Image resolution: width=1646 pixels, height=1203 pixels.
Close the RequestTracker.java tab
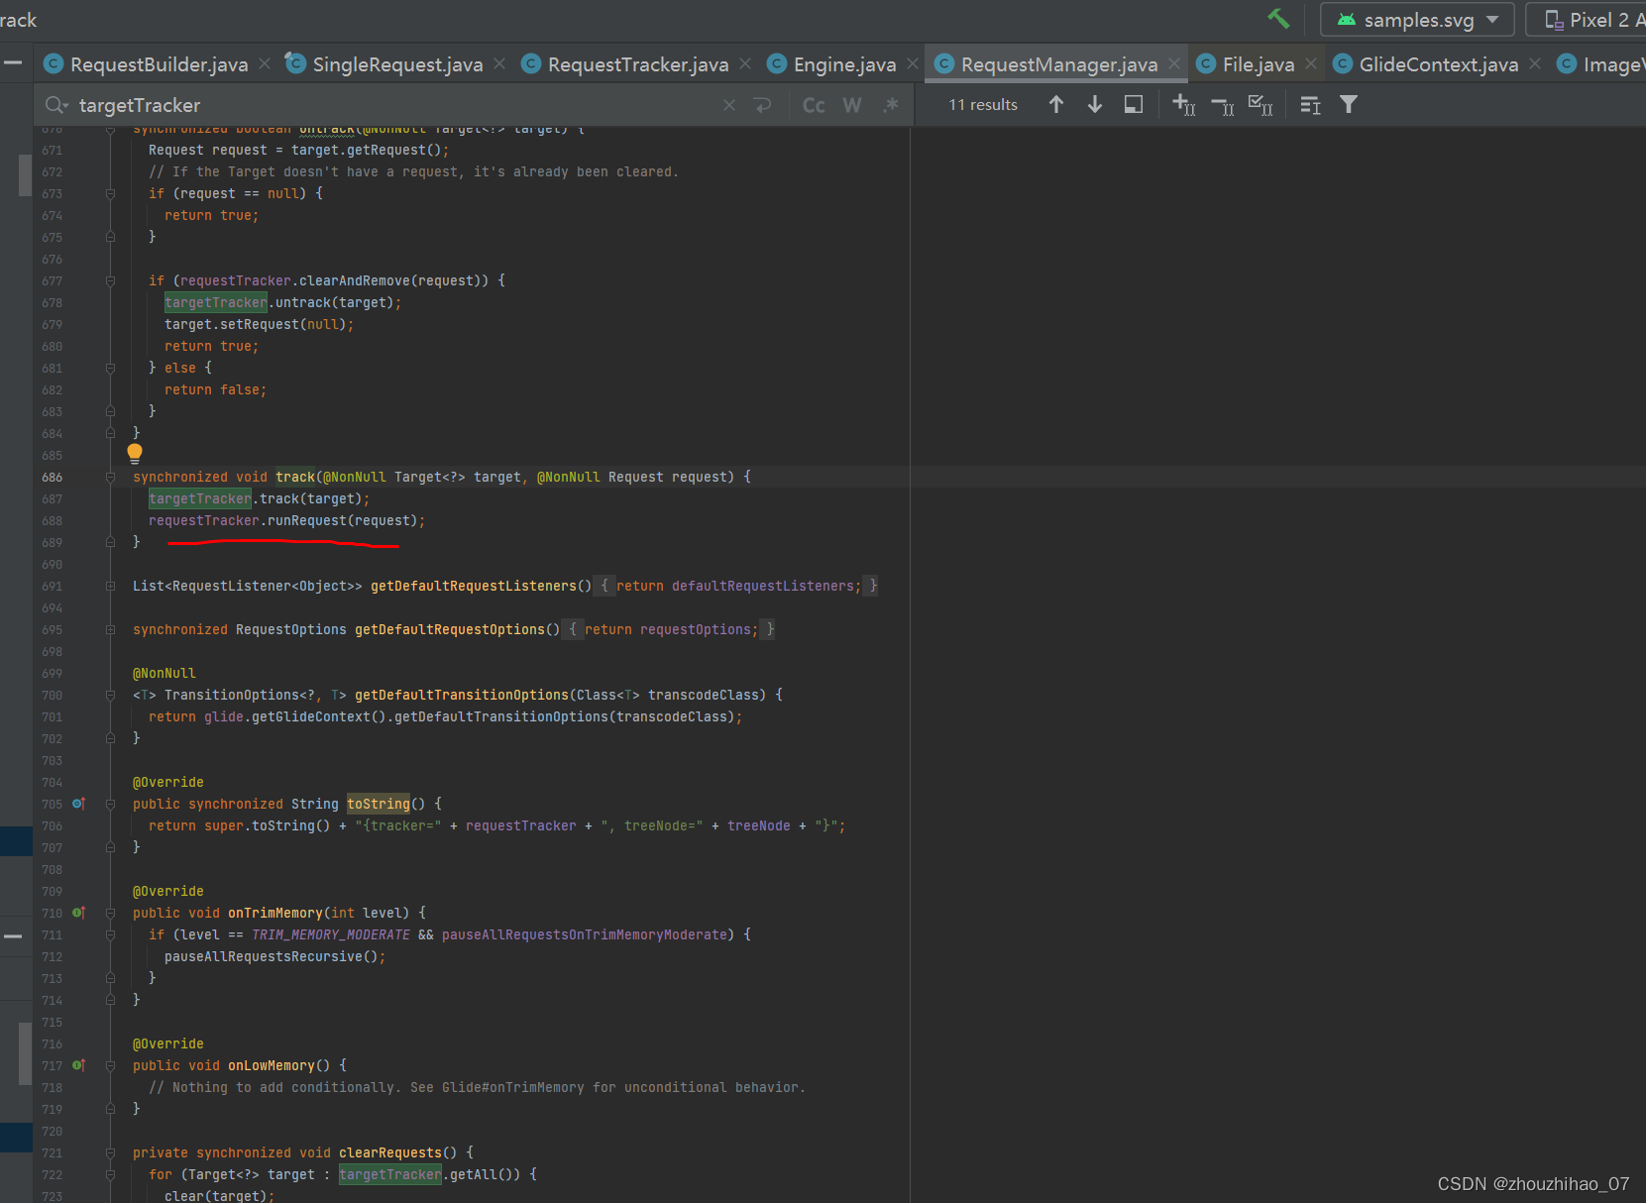[x=745, y=63]
